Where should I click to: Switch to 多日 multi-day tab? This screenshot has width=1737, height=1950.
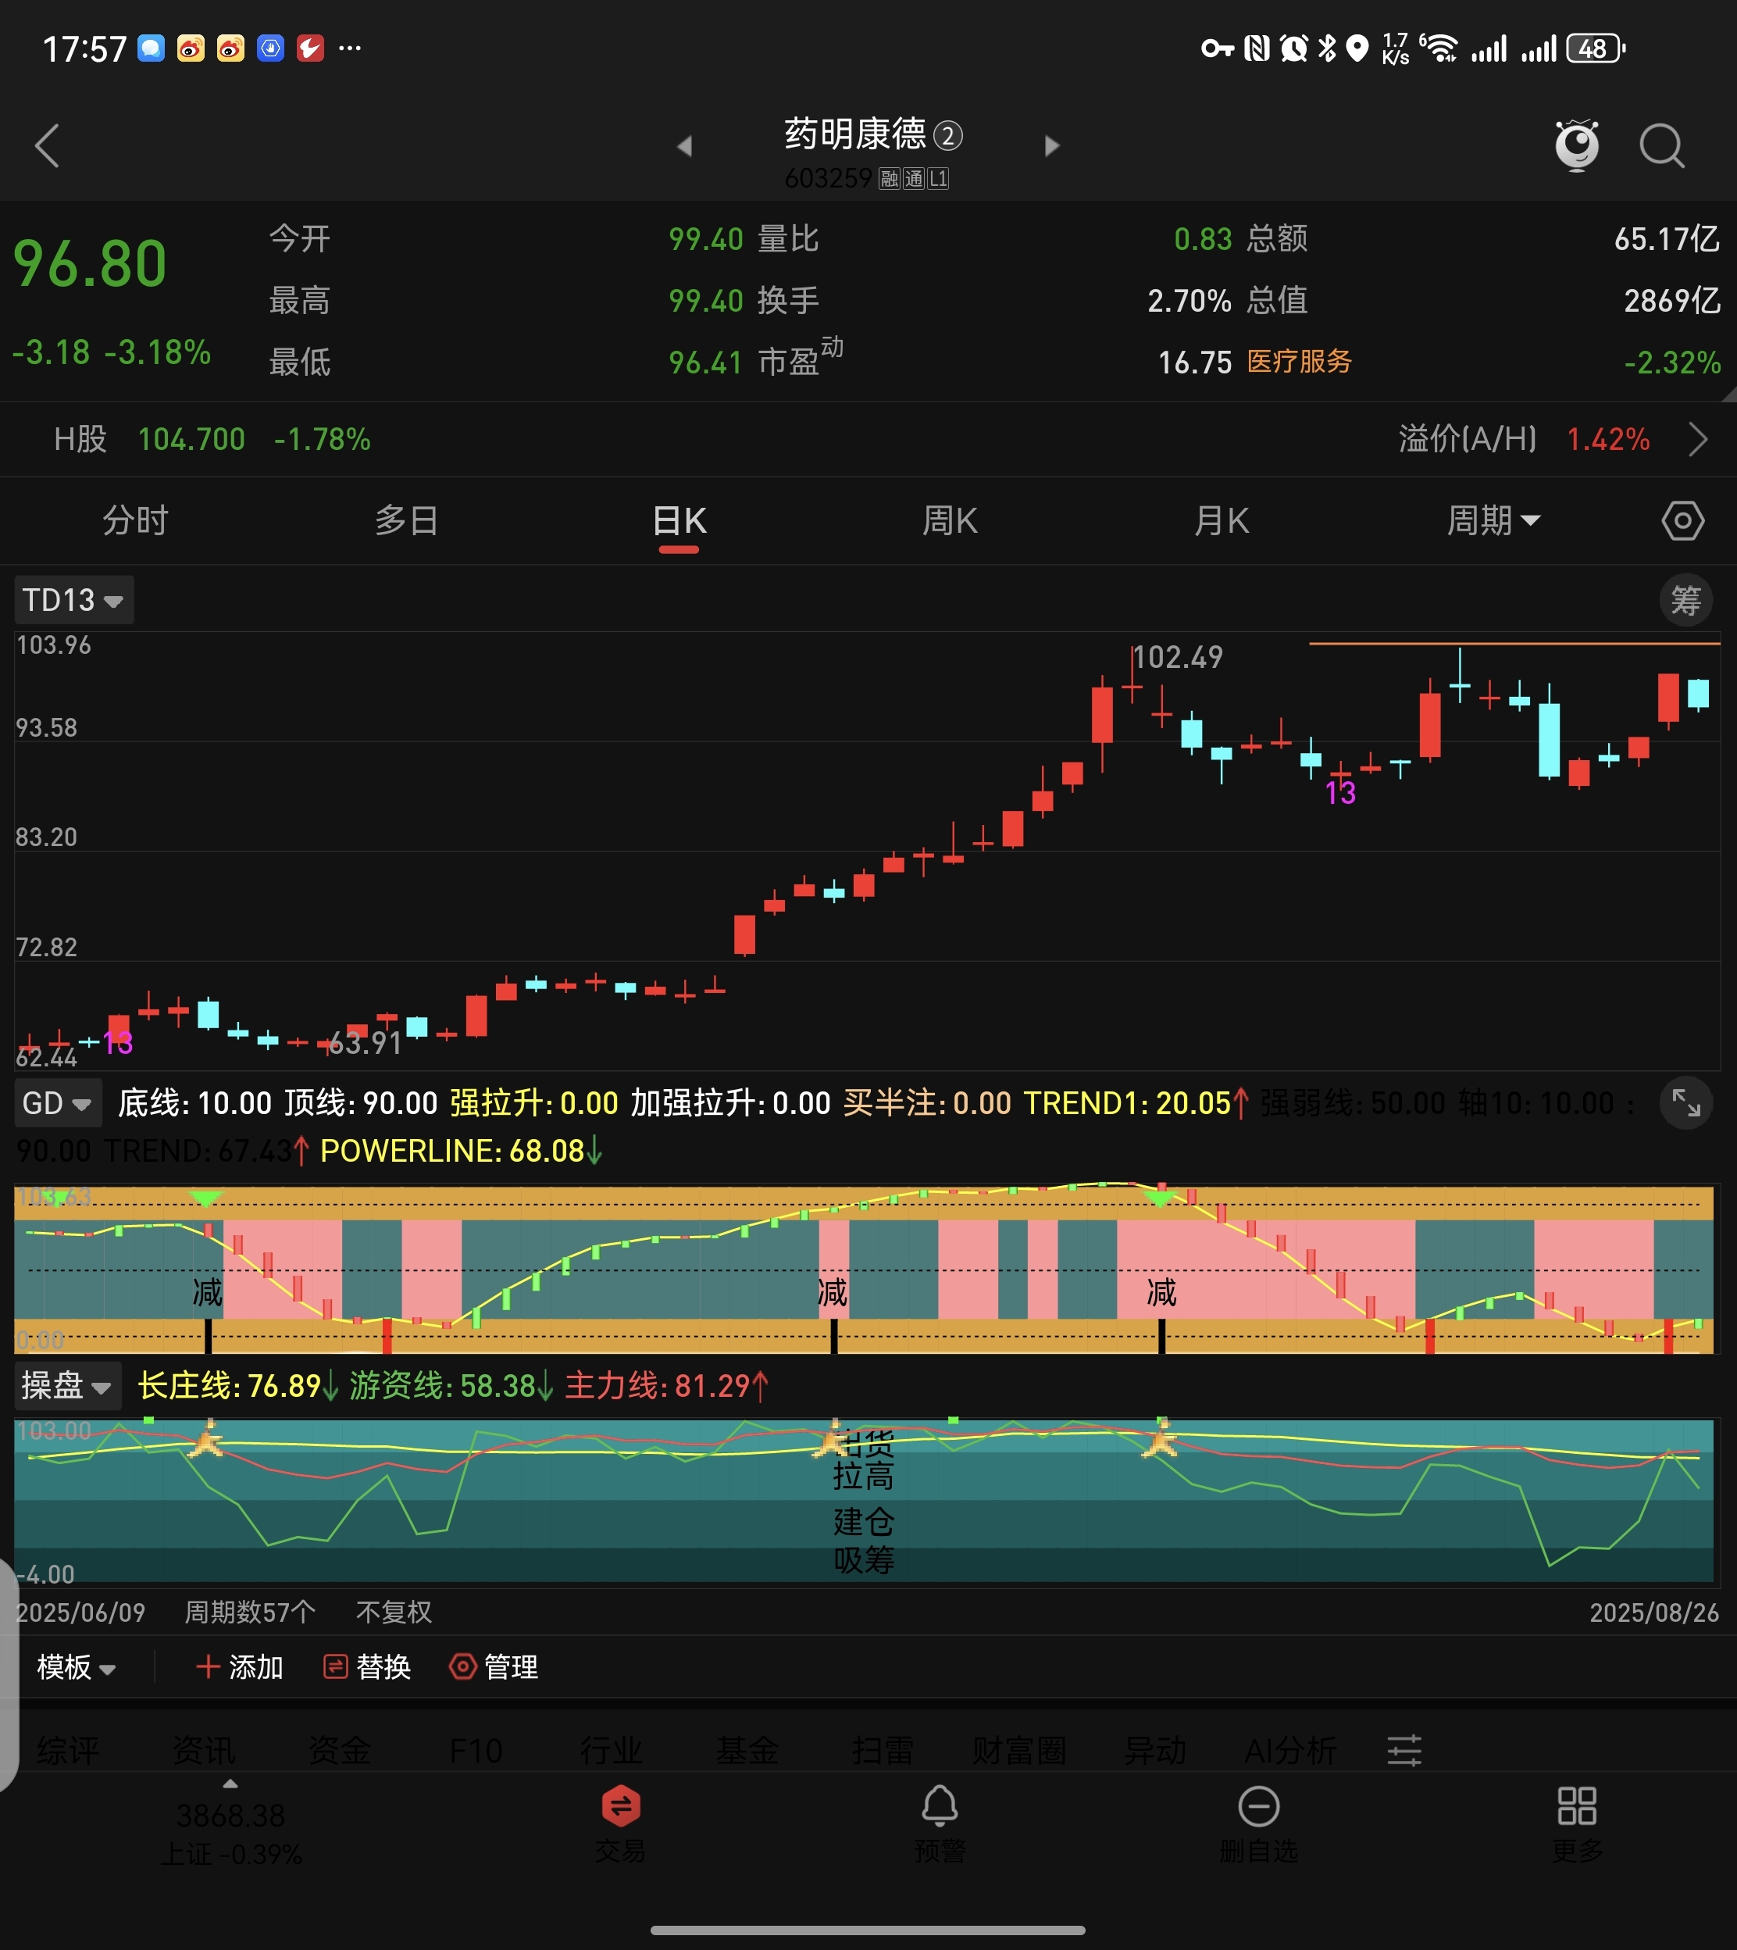coord(407,521)
